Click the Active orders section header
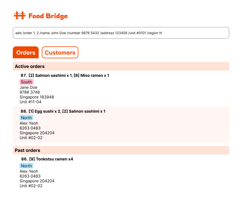 [30, 67]
